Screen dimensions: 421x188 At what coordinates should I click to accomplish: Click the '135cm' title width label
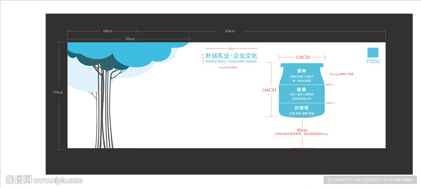tap(231, 48)
